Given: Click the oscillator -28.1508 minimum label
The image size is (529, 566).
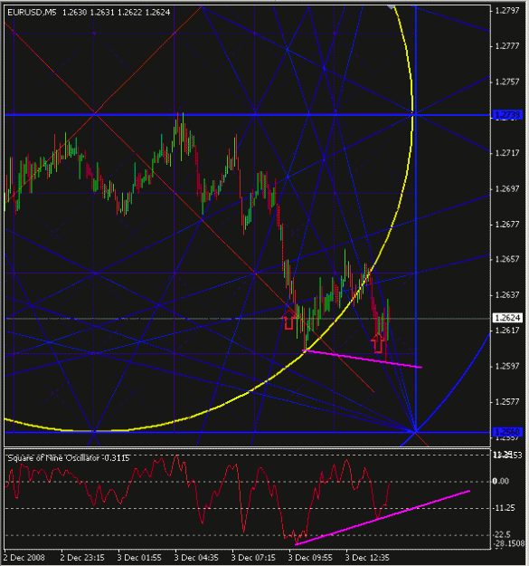Looking at the screenshot, I should 509,543.
